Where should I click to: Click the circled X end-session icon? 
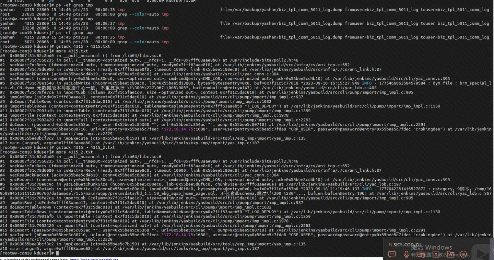(x=463, y=254)
